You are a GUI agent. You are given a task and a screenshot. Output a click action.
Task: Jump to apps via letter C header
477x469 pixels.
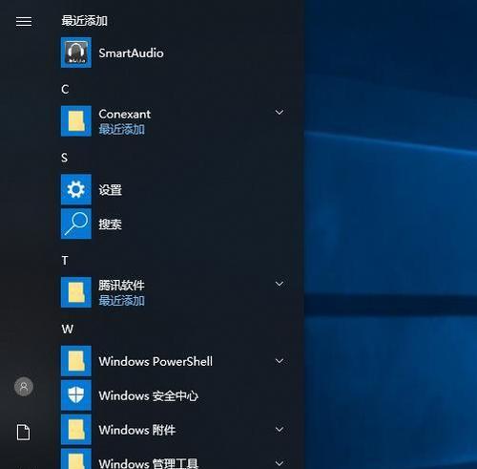click(65, 89)
